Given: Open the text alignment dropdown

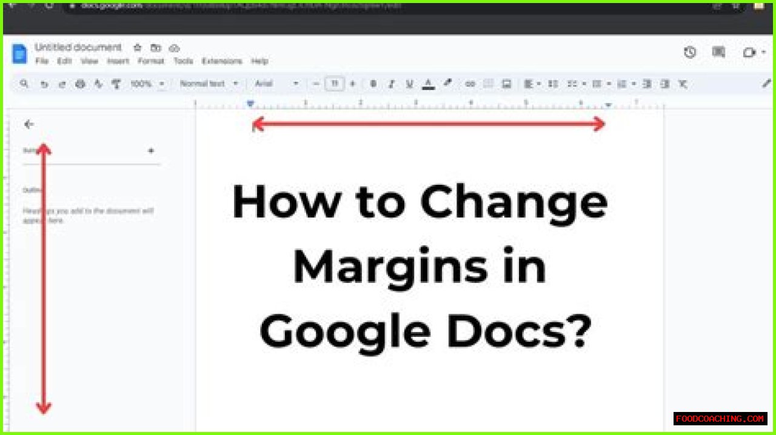Looking at the screenshot, I should [x=532, y=84].
